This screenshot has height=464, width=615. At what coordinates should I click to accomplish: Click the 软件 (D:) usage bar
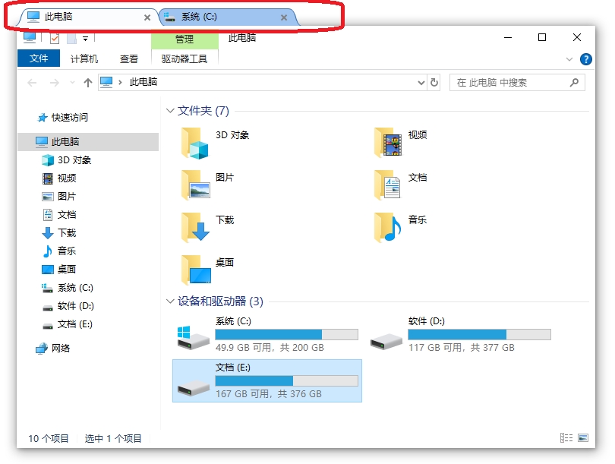(479, 335)
